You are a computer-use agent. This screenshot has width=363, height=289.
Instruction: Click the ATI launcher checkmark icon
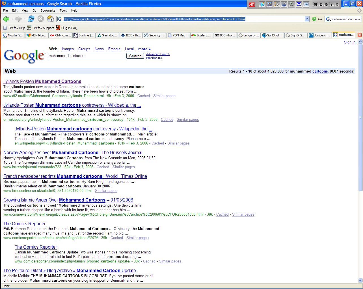pos(316,5)
